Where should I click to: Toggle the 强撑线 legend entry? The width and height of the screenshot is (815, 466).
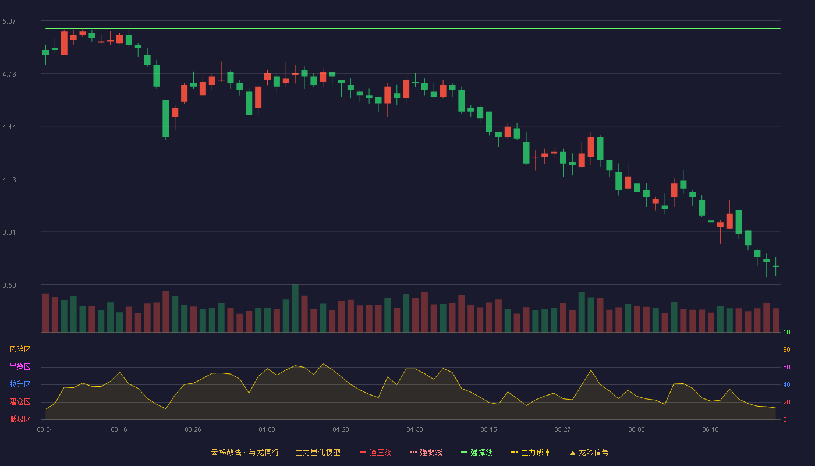tap(477, 452)
